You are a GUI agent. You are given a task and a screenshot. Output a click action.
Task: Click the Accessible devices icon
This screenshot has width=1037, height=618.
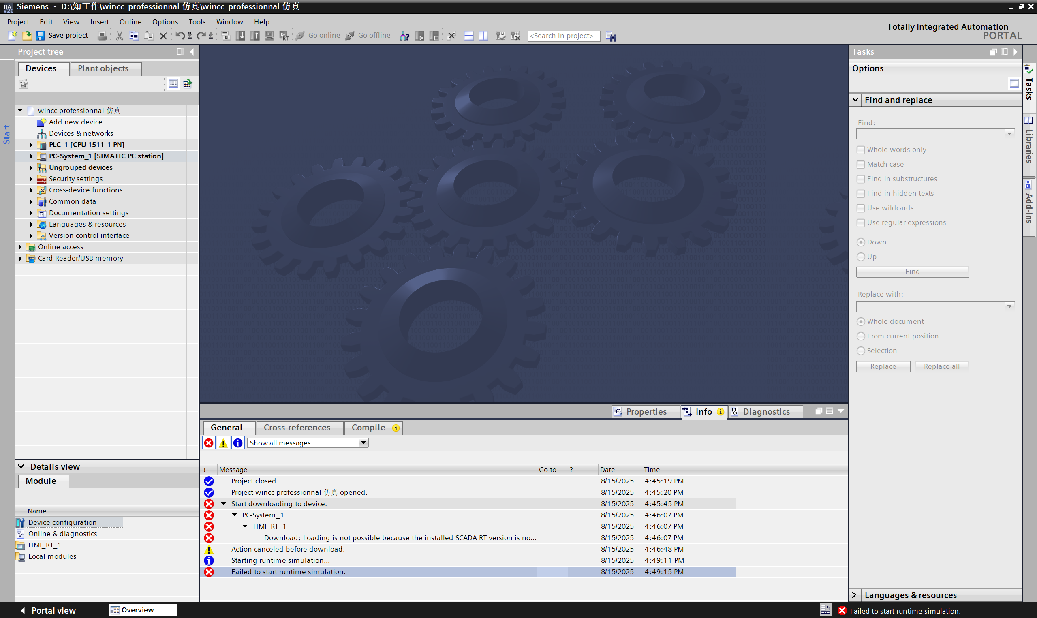click(x=404, y=36)
